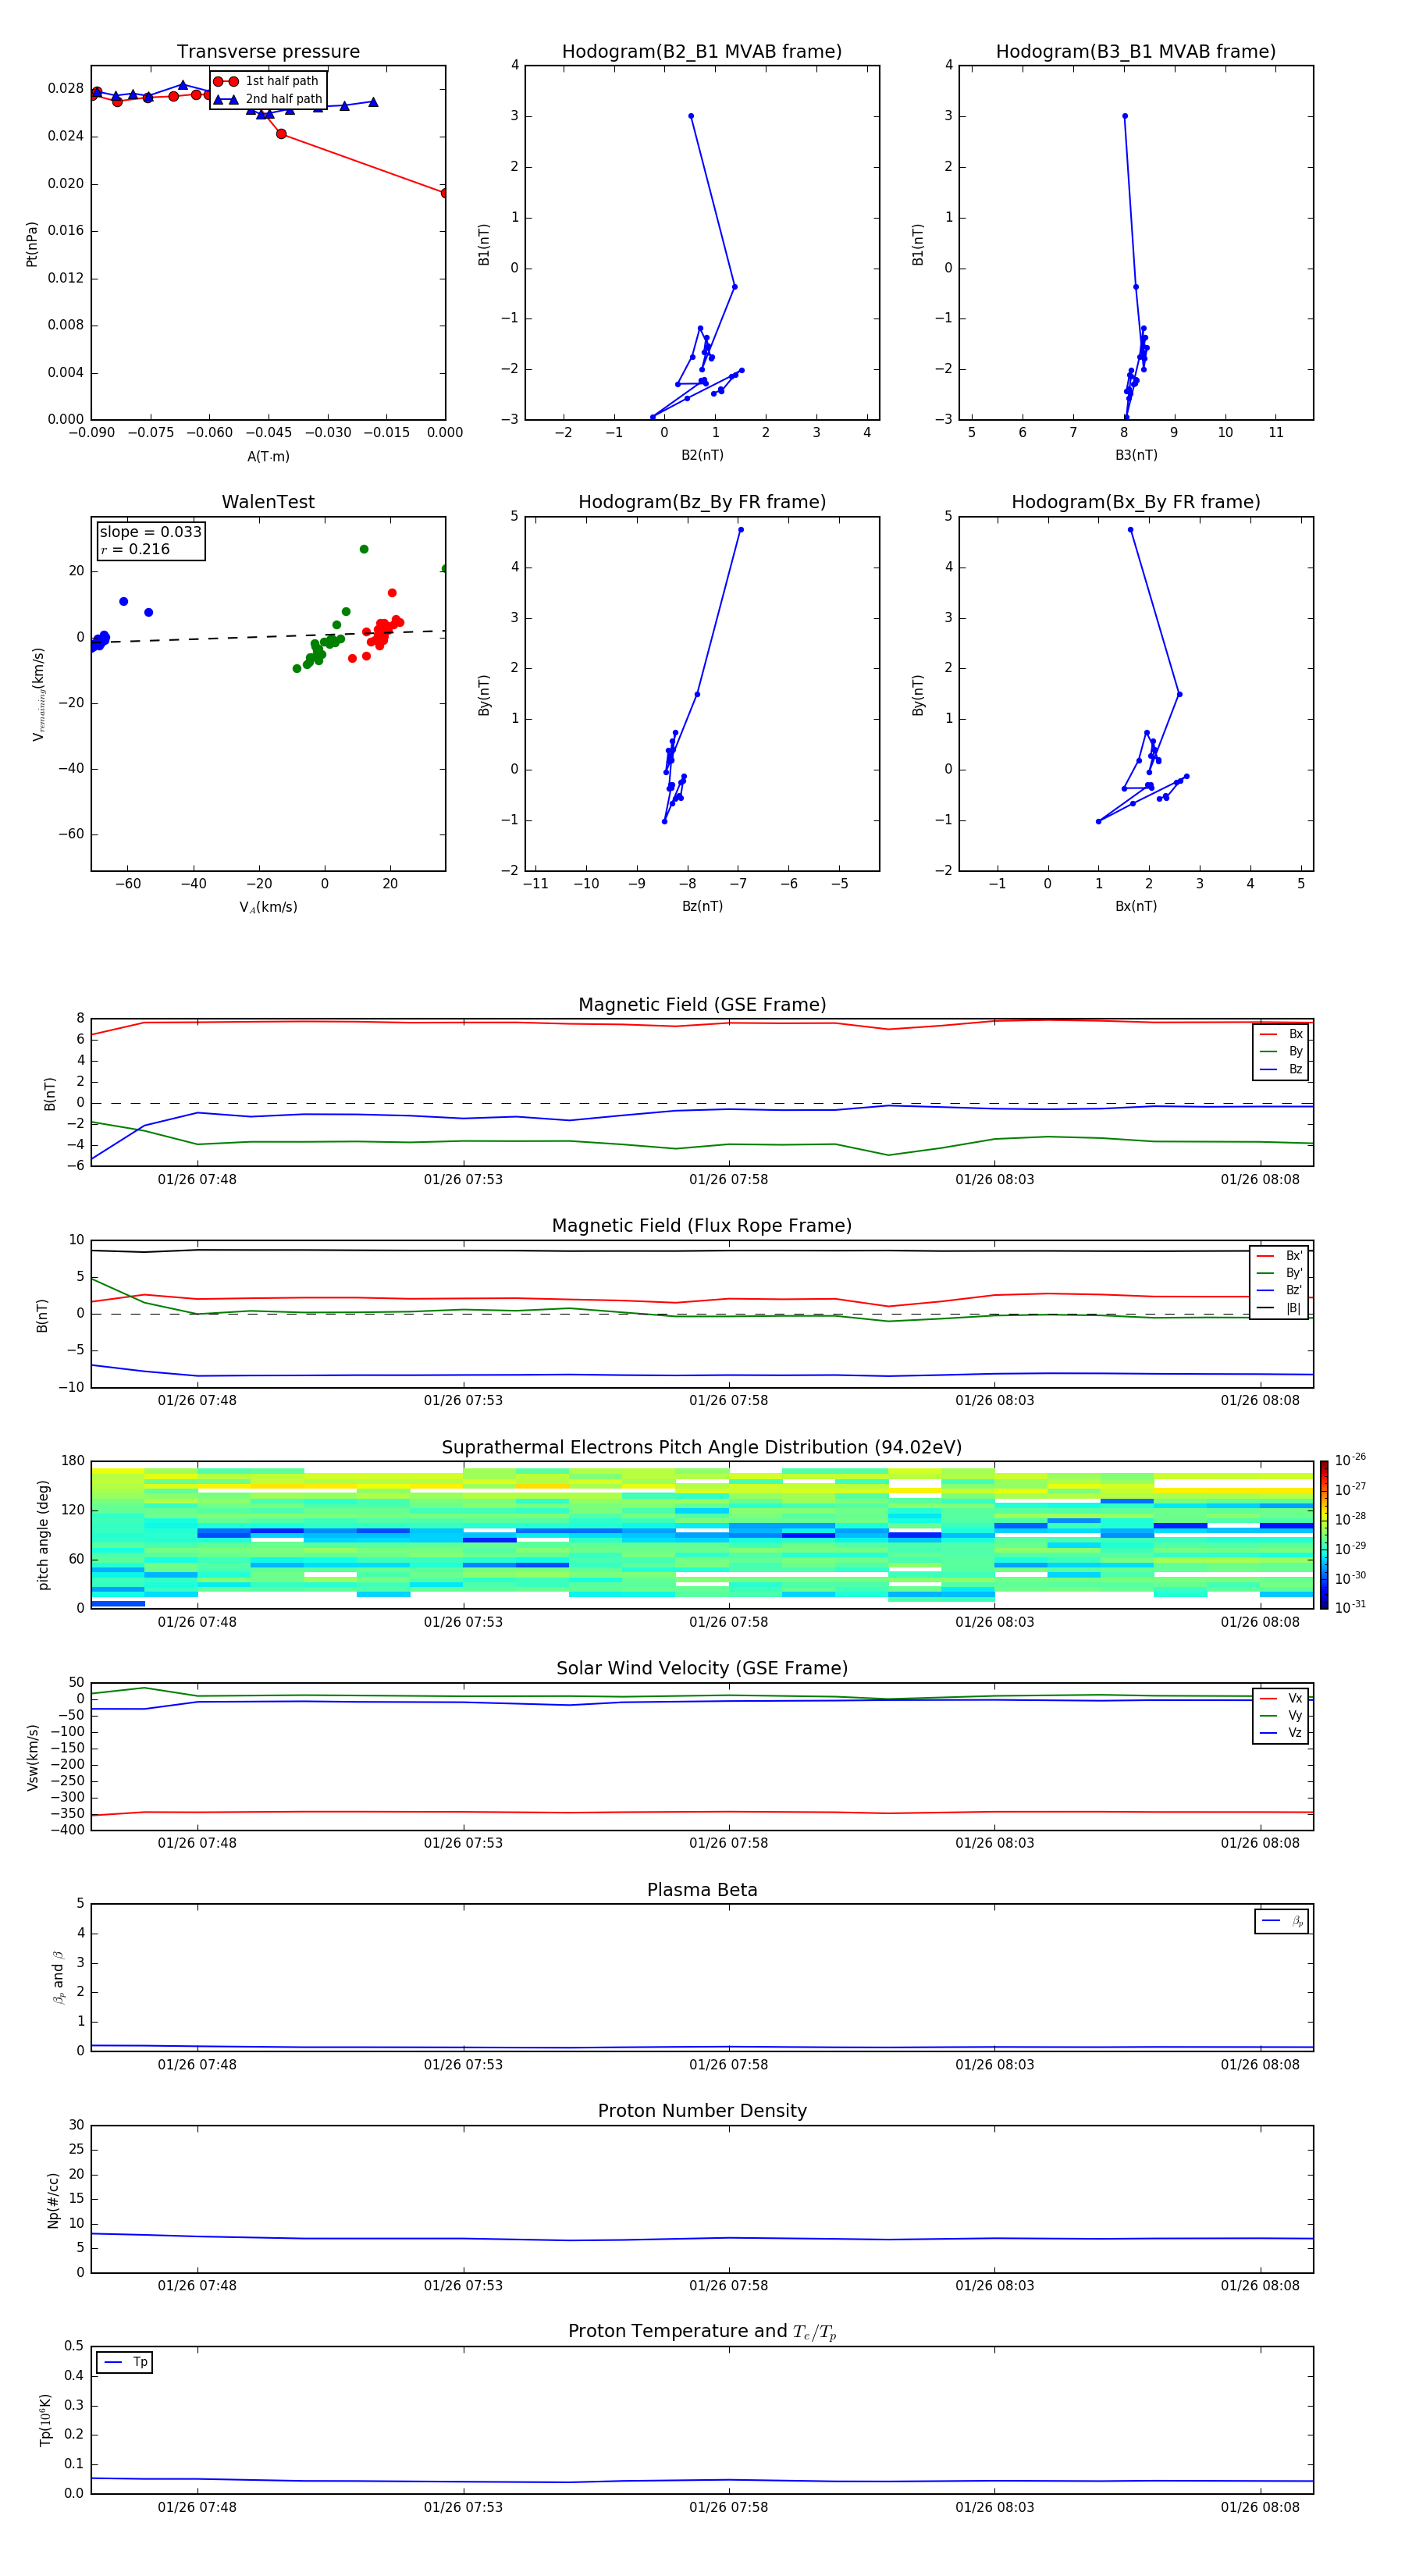Click the "B3(nT)" x-axis label

click(x=1136, y=455)
